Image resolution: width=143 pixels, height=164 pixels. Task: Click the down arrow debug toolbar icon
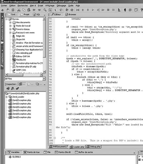click(88, 10)
